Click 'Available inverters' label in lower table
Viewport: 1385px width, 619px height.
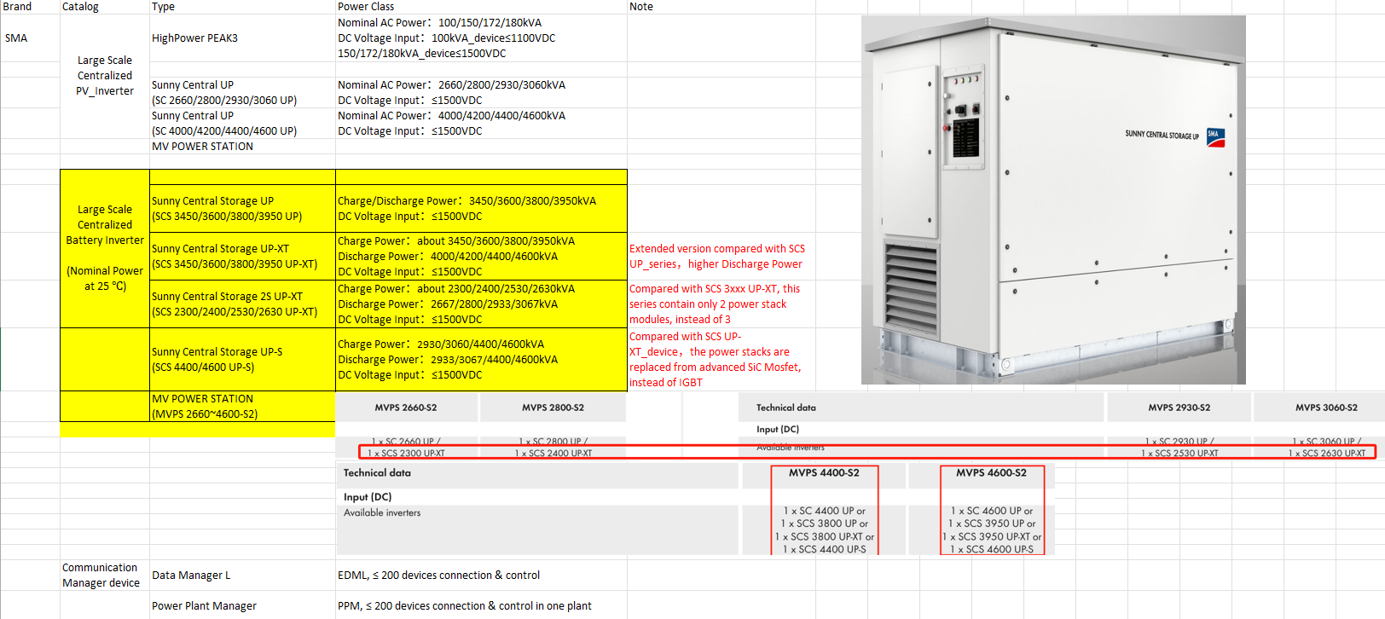coord(382,512)
